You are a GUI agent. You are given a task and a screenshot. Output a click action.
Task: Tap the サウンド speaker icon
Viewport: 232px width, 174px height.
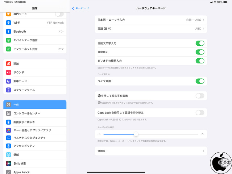click(x=8, y=72)
